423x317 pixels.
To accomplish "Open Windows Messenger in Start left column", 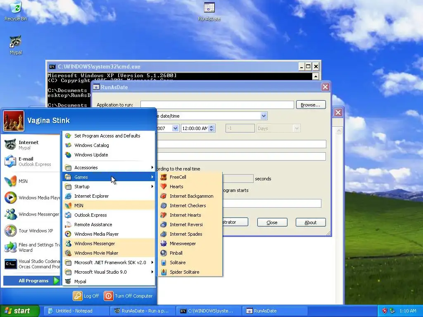I will tap(31, 214).
